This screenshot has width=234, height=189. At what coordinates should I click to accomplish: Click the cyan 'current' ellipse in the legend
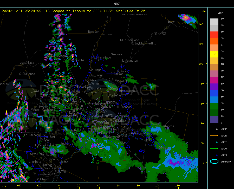coord(214,161)
